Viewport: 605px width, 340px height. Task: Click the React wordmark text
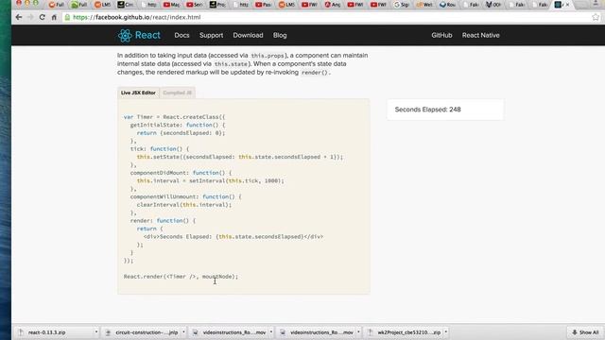[147, 35]
